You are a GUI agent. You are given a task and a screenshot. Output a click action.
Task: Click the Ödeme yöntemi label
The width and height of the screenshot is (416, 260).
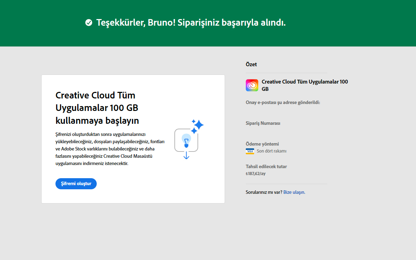[x=262, y=144]
